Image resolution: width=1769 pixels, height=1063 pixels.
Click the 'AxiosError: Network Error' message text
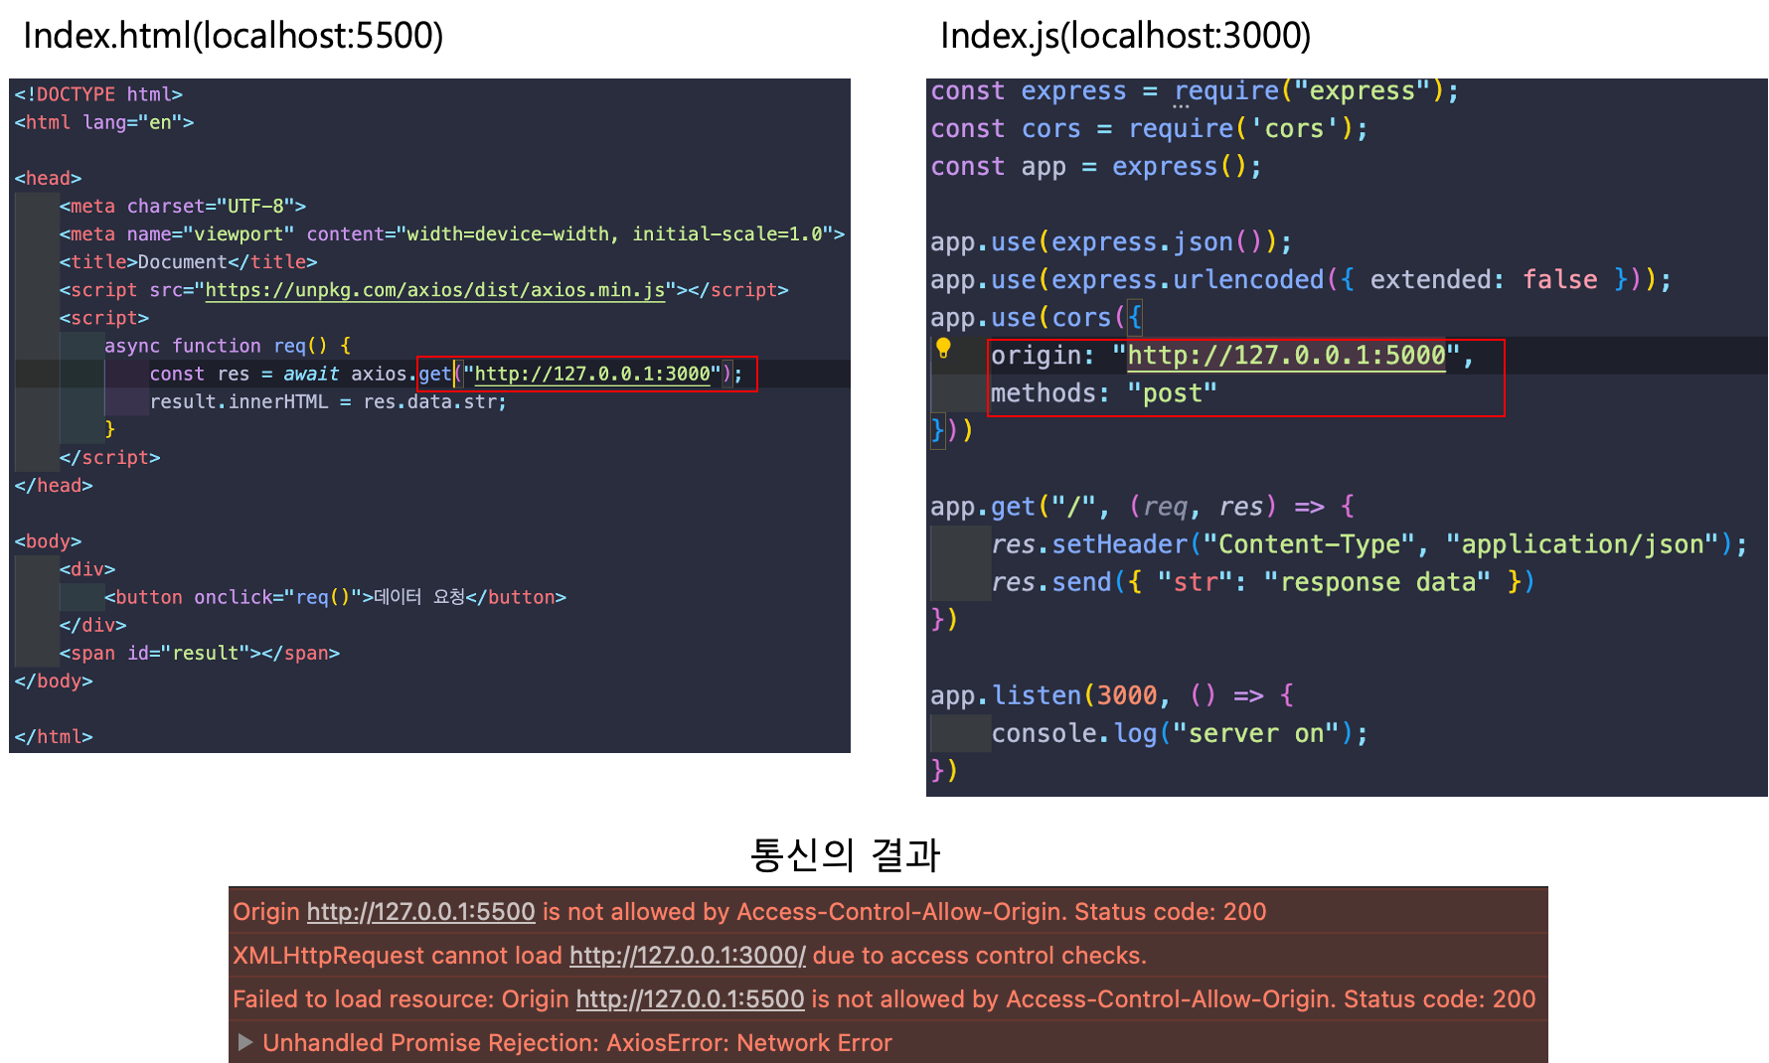749,1043
